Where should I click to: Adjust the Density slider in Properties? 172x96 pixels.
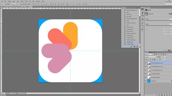[x=159, y=21]
